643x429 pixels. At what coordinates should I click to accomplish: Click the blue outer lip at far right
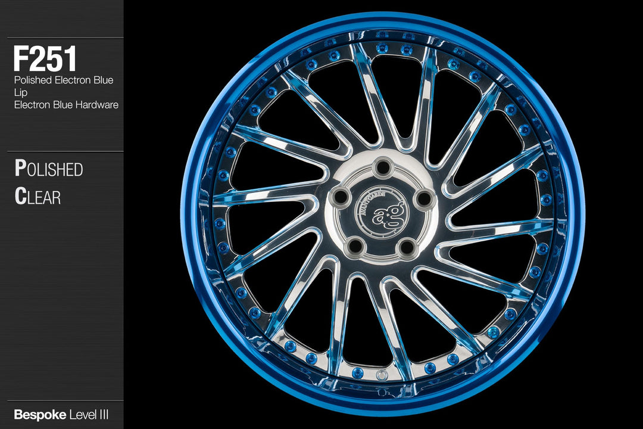click(575, 214)
